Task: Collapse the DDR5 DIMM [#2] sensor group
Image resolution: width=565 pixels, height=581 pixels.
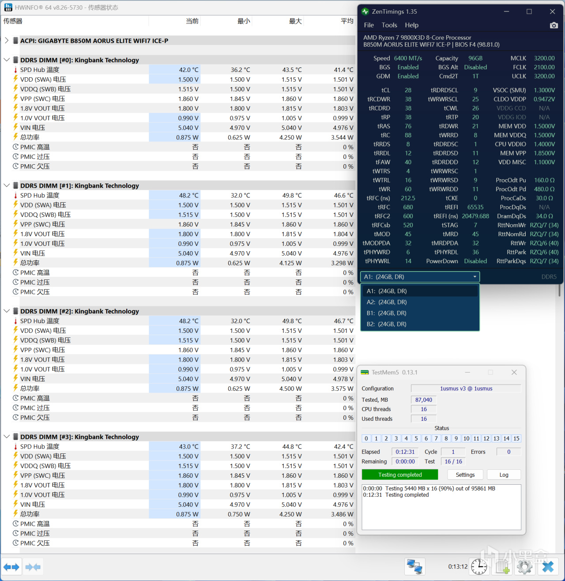Action: [x=6, y=311]
